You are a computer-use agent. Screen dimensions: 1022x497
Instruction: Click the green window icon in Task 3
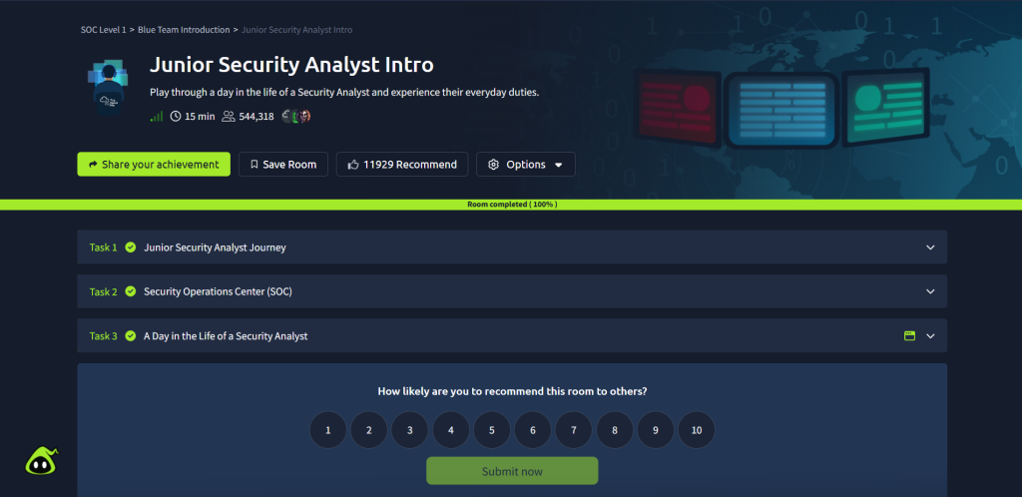(x=909, y=336)
